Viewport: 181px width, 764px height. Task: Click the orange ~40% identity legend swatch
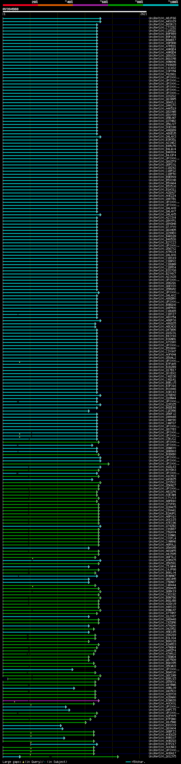click(55, 5)
